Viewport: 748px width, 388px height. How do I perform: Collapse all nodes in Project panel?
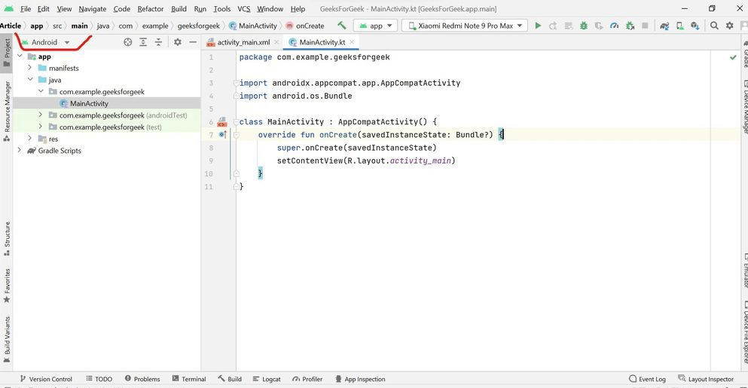coord(158,42)
